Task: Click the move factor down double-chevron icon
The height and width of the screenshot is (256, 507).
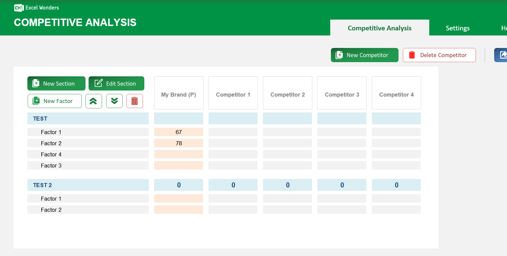Action: click(x=114, y=101)
